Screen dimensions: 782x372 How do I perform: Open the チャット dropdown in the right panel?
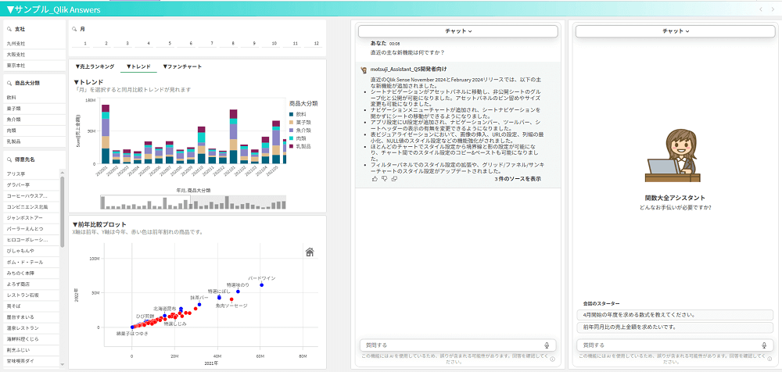676,31
